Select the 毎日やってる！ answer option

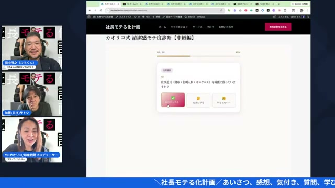pos(173,100)
